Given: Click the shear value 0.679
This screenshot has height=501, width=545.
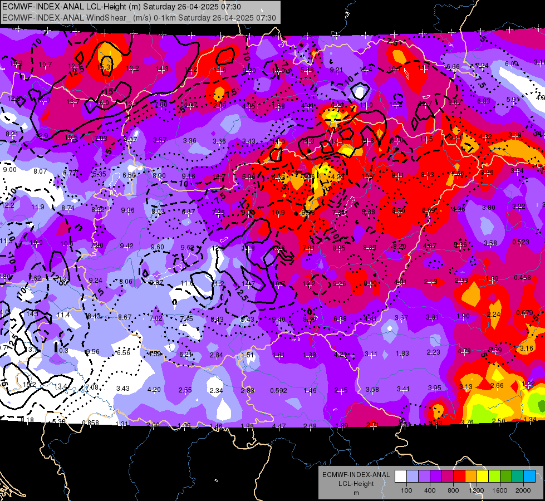Looking at the screenshot, I should coord(525,312).
